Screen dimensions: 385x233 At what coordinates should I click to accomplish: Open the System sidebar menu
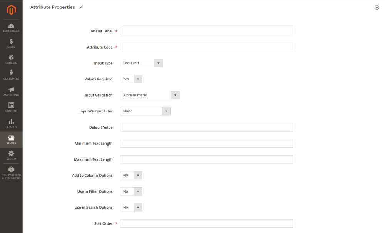coord(11,156)
